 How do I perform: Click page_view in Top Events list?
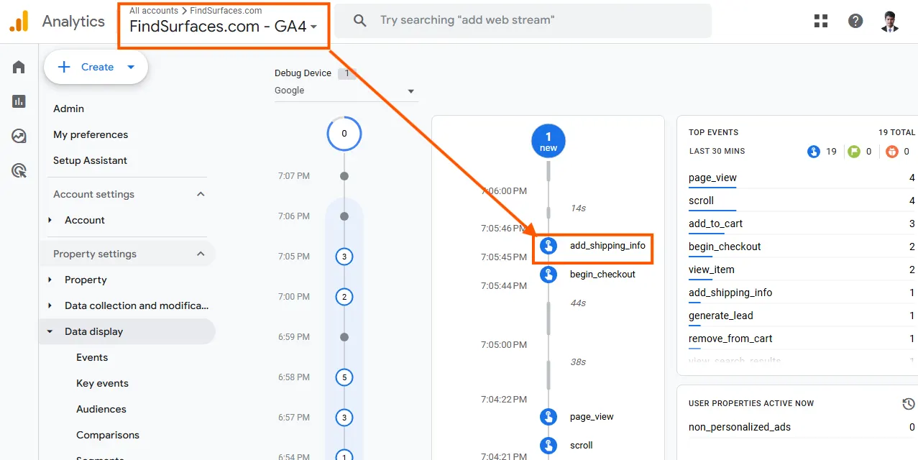point(712,178)
